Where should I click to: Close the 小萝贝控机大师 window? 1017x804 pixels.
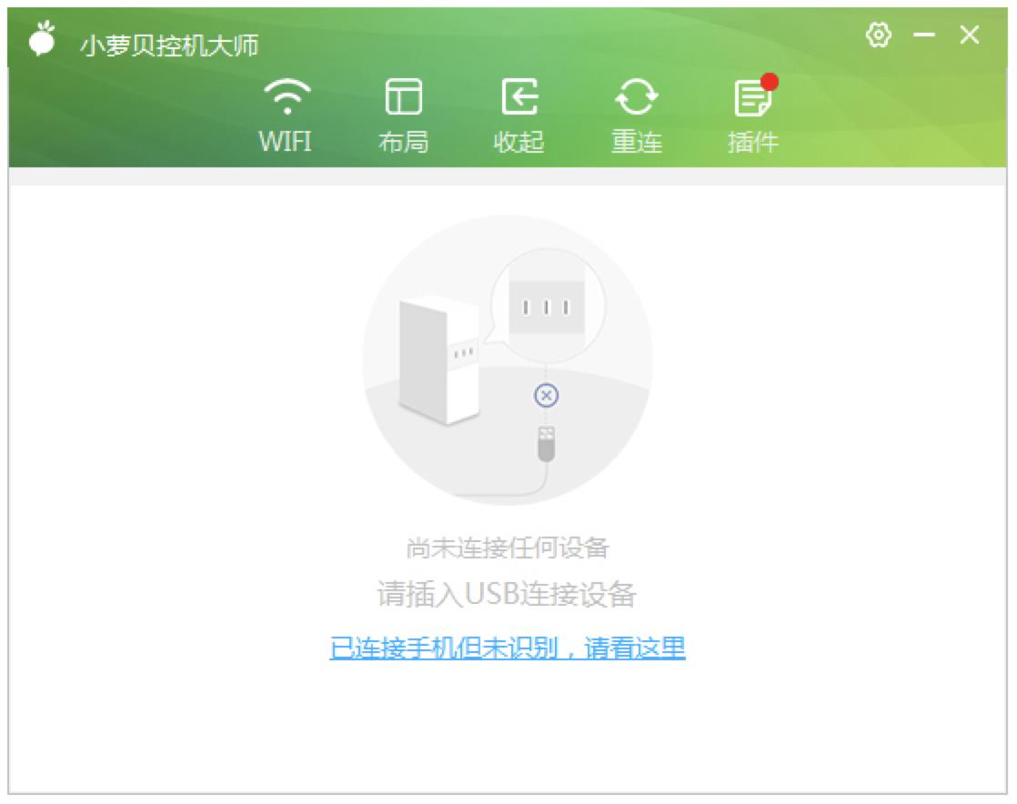(x=970, y=35)
